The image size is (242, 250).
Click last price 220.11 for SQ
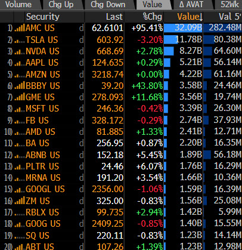110,236
